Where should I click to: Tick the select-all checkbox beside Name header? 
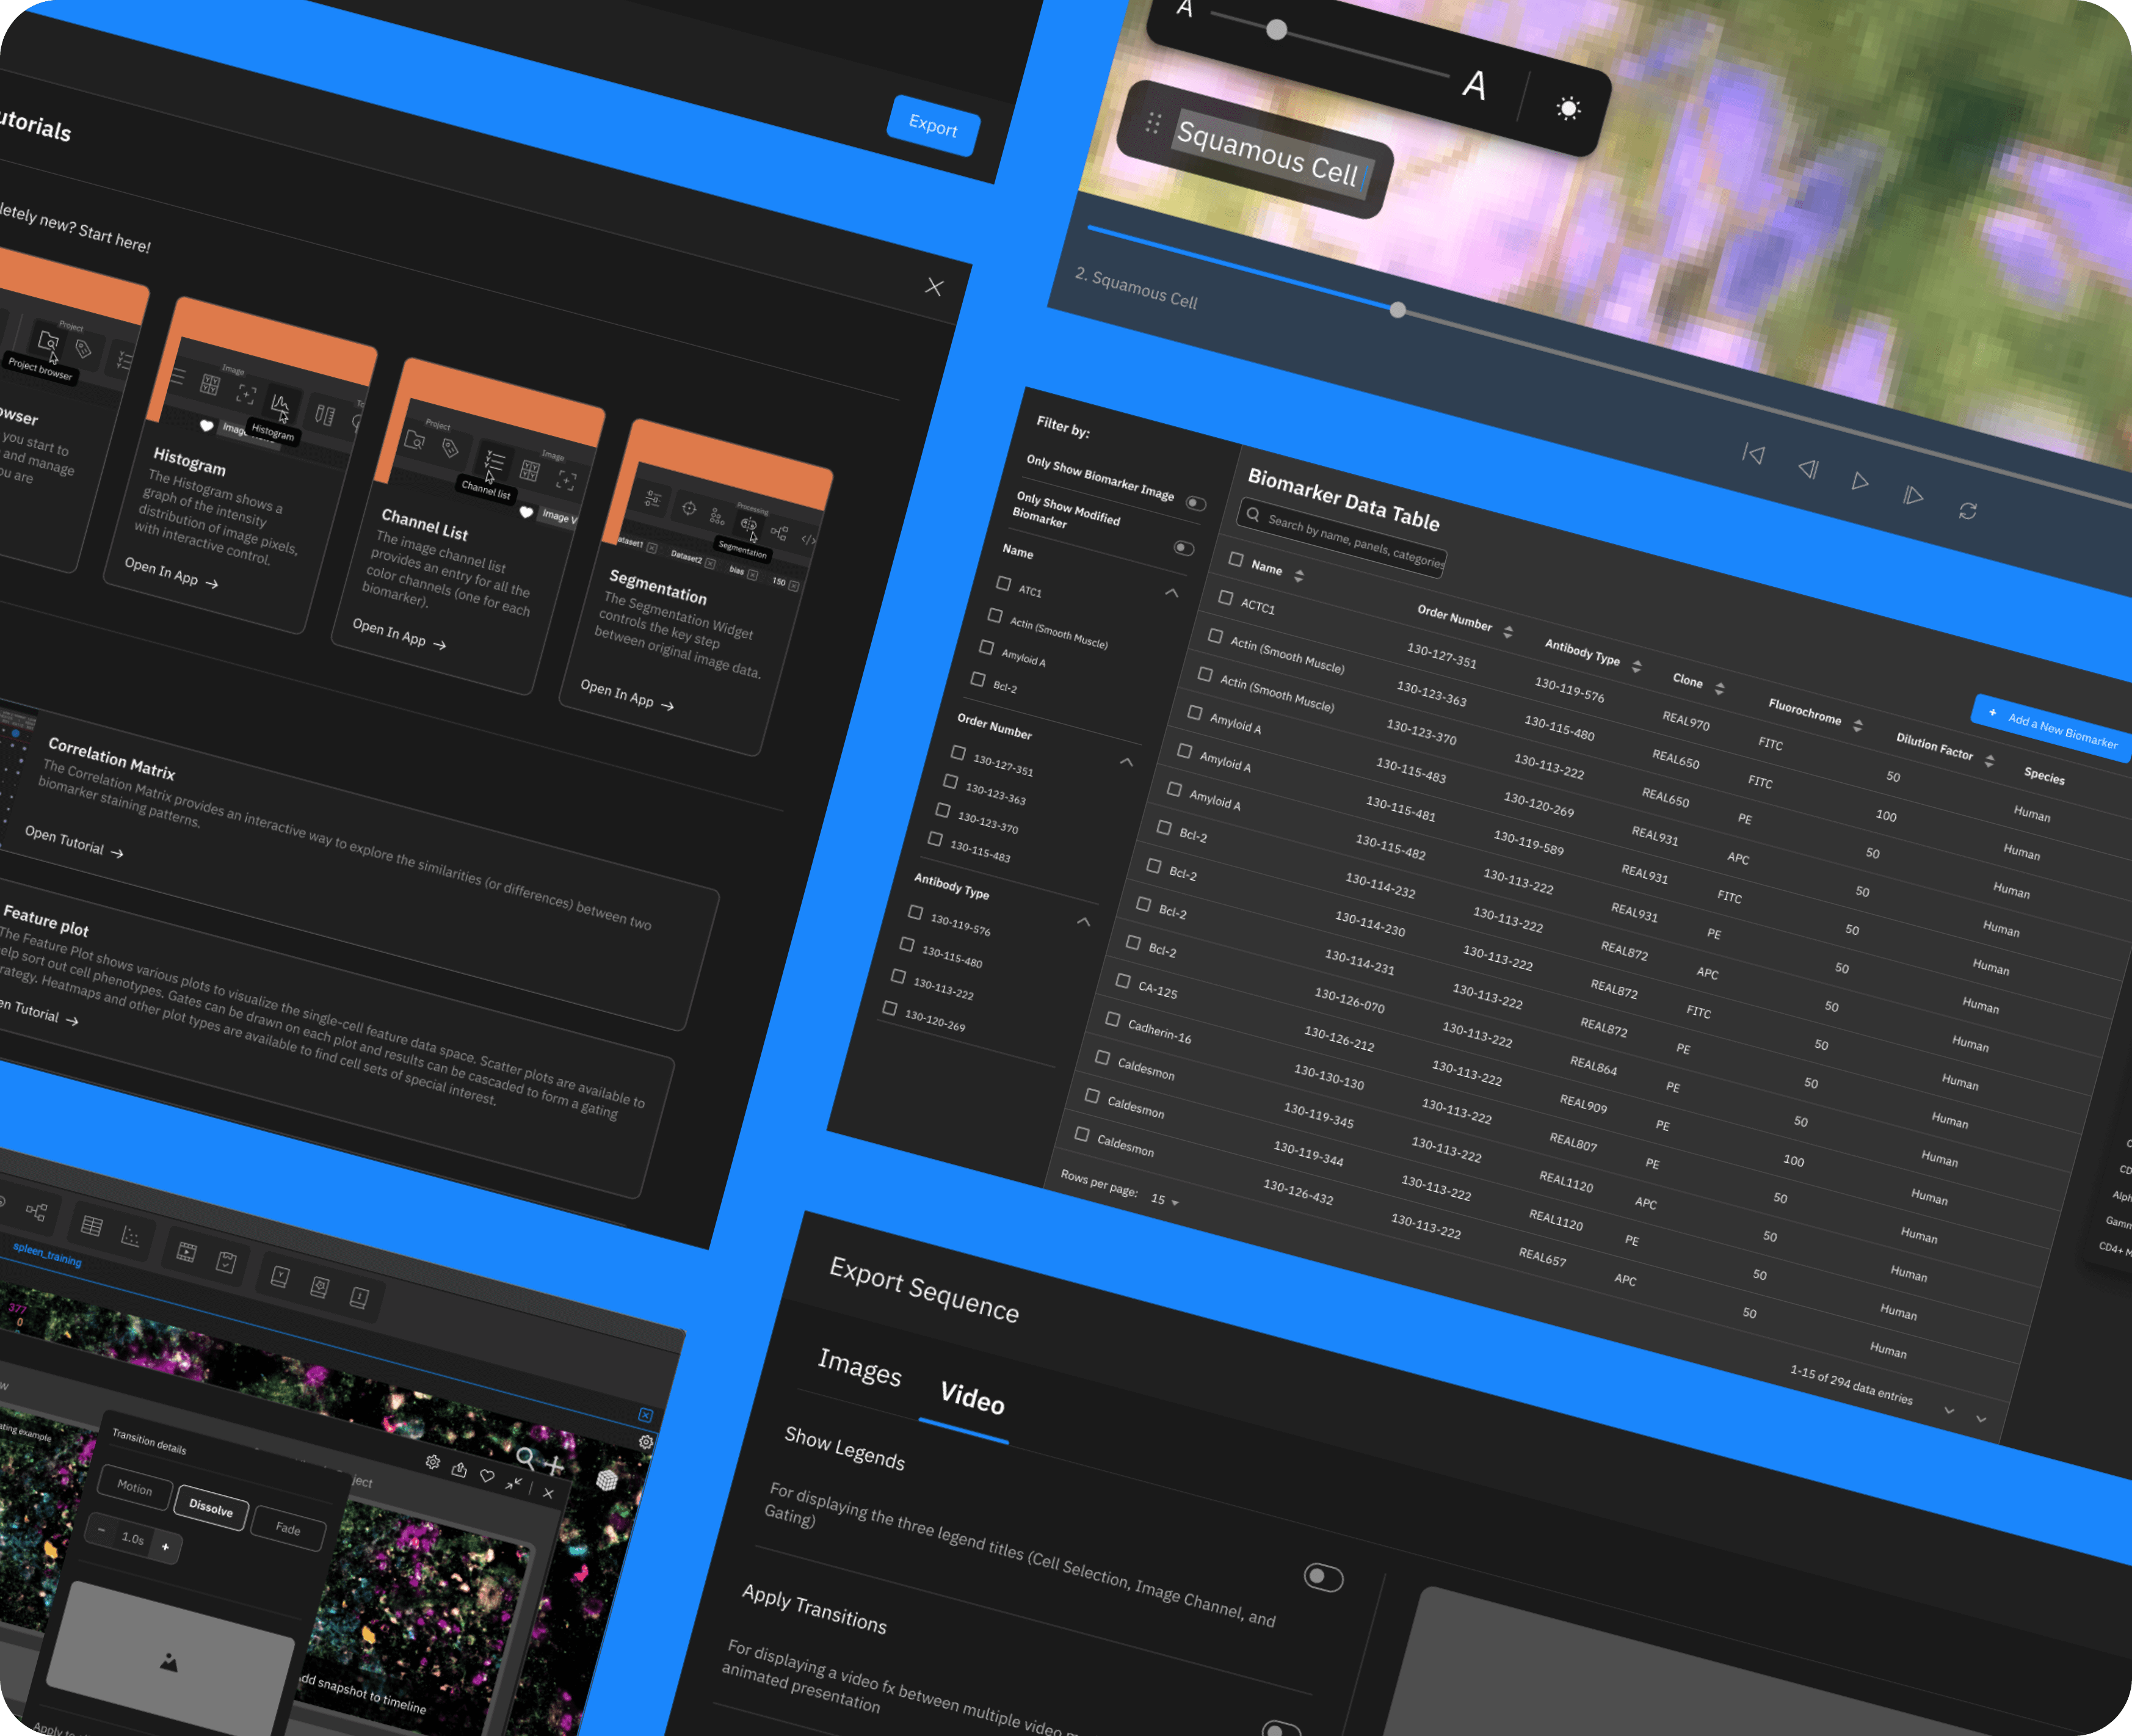(x=1236, y=559)
